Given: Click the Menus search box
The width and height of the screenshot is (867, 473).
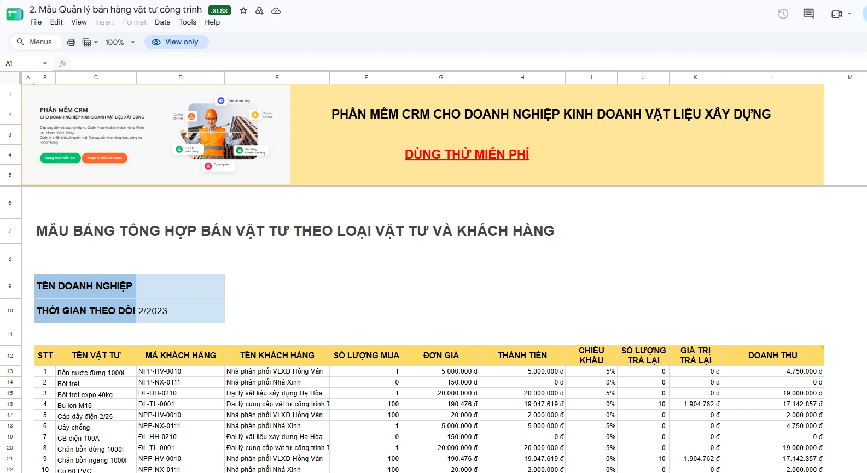Looking at the screenshot, I should [36, 42].
